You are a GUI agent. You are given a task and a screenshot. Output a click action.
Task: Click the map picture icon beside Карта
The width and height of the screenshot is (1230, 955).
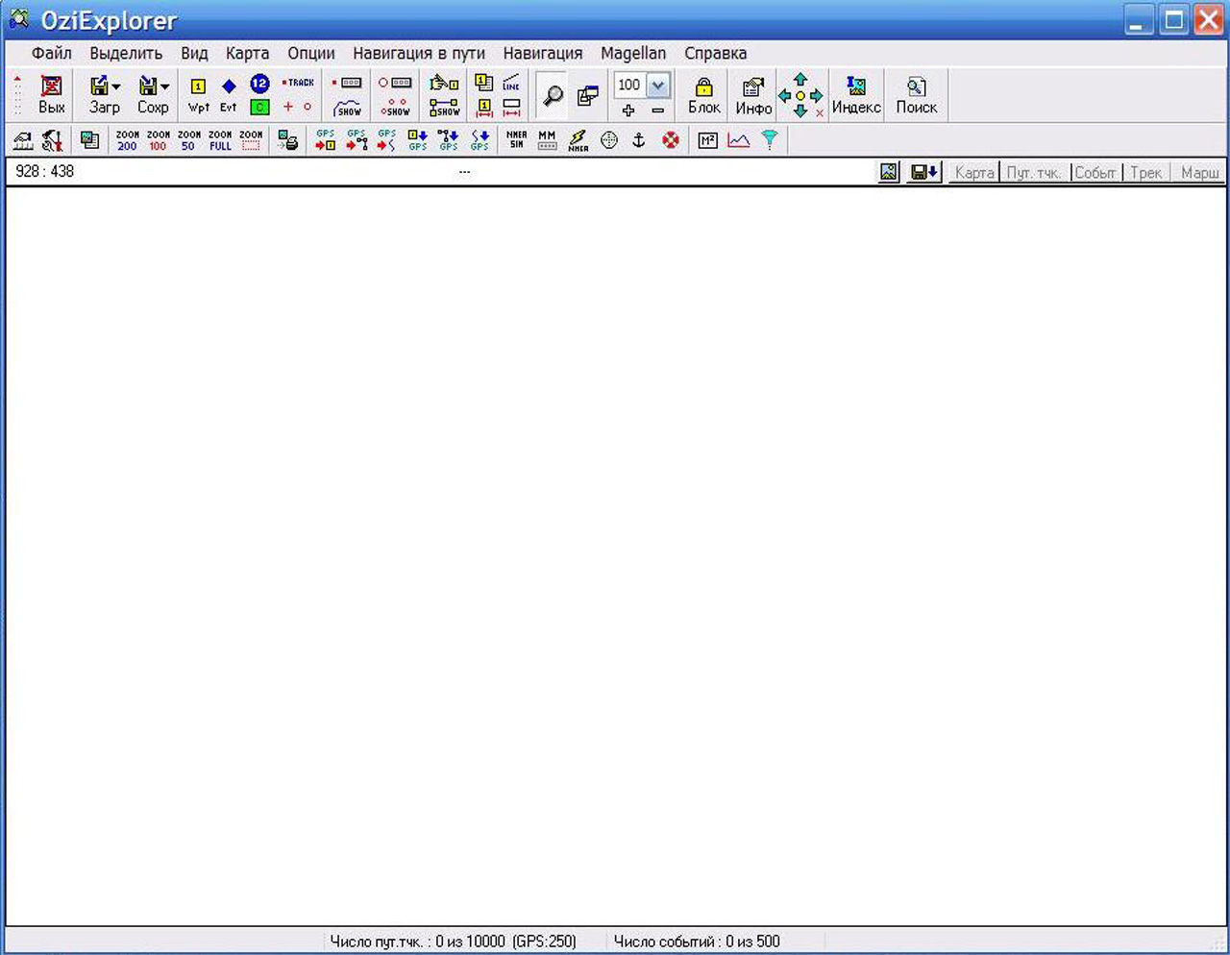[889, 172]
